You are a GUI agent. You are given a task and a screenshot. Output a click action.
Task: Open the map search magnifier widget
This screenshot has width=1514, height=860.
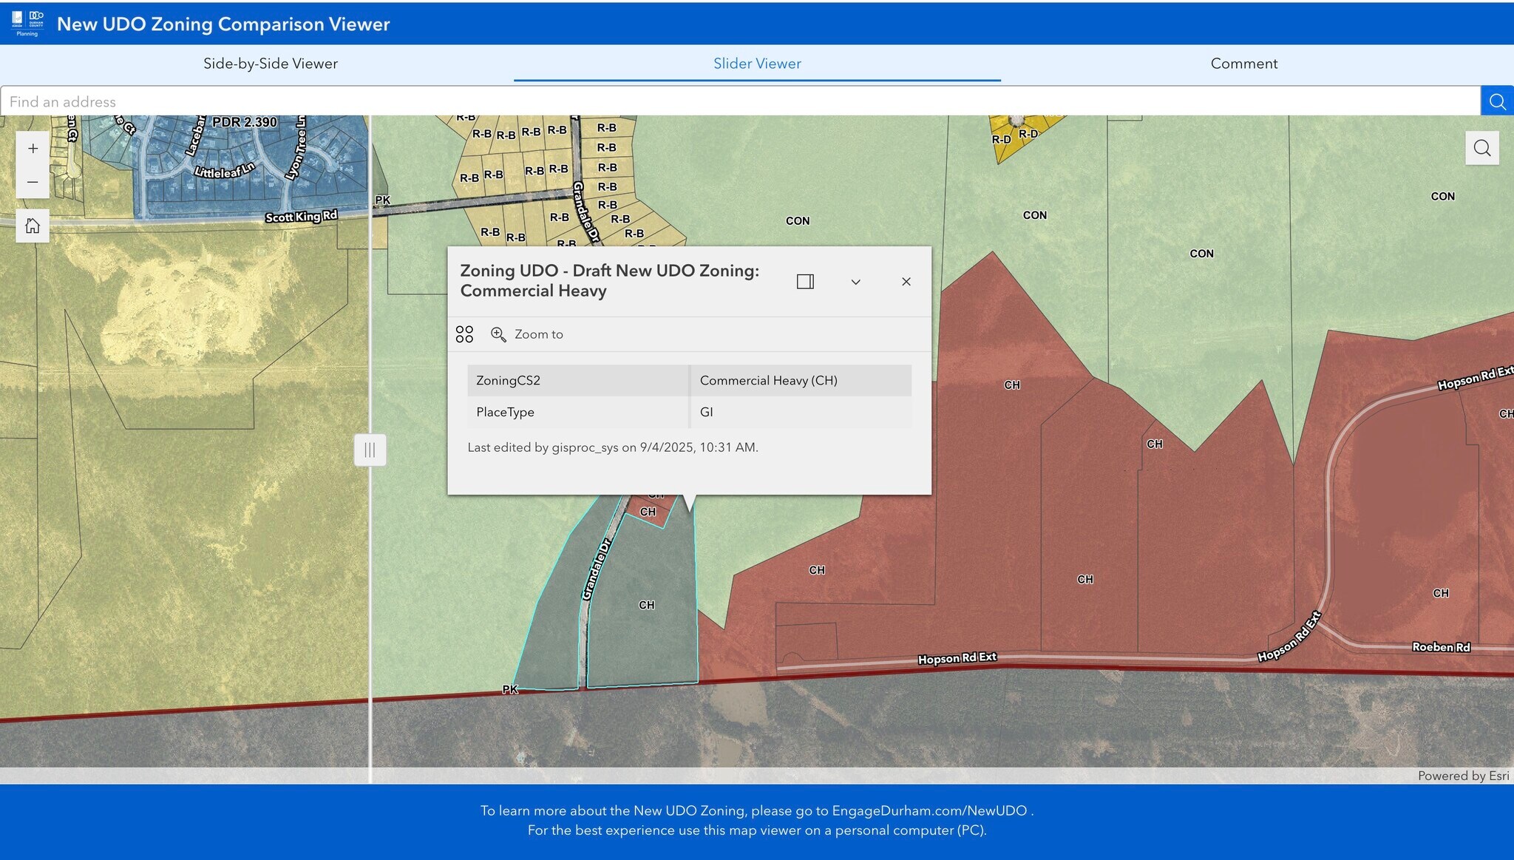click(1481, 148)
